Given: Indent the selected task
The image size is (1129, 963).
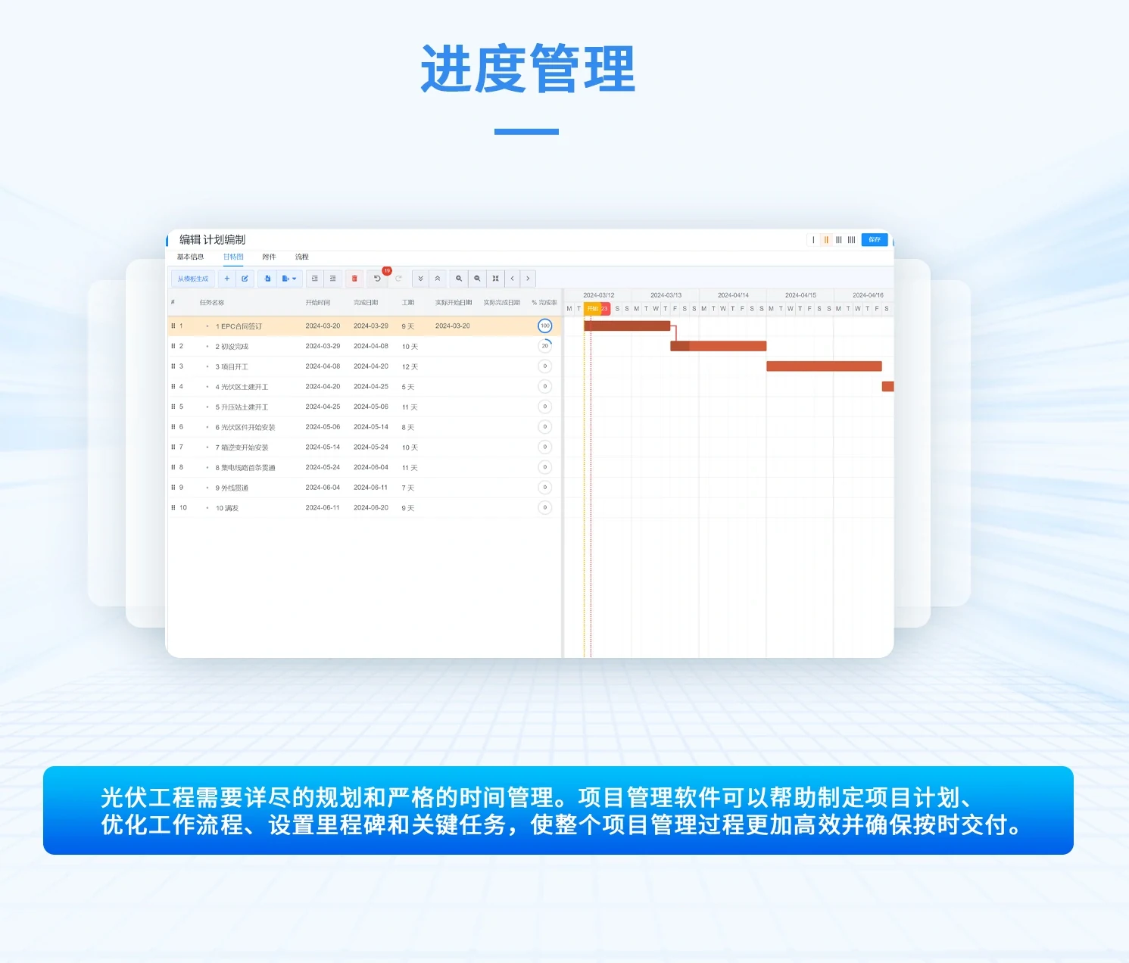Looking at the screenshot, I should coord(315,279).
